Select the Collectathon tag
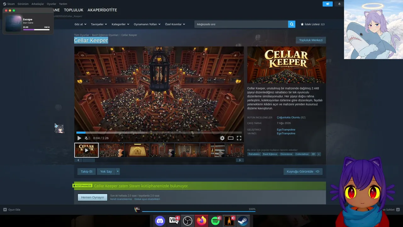Image resolution: width=403 pixels, height=227 pixels. pos(302,154)
